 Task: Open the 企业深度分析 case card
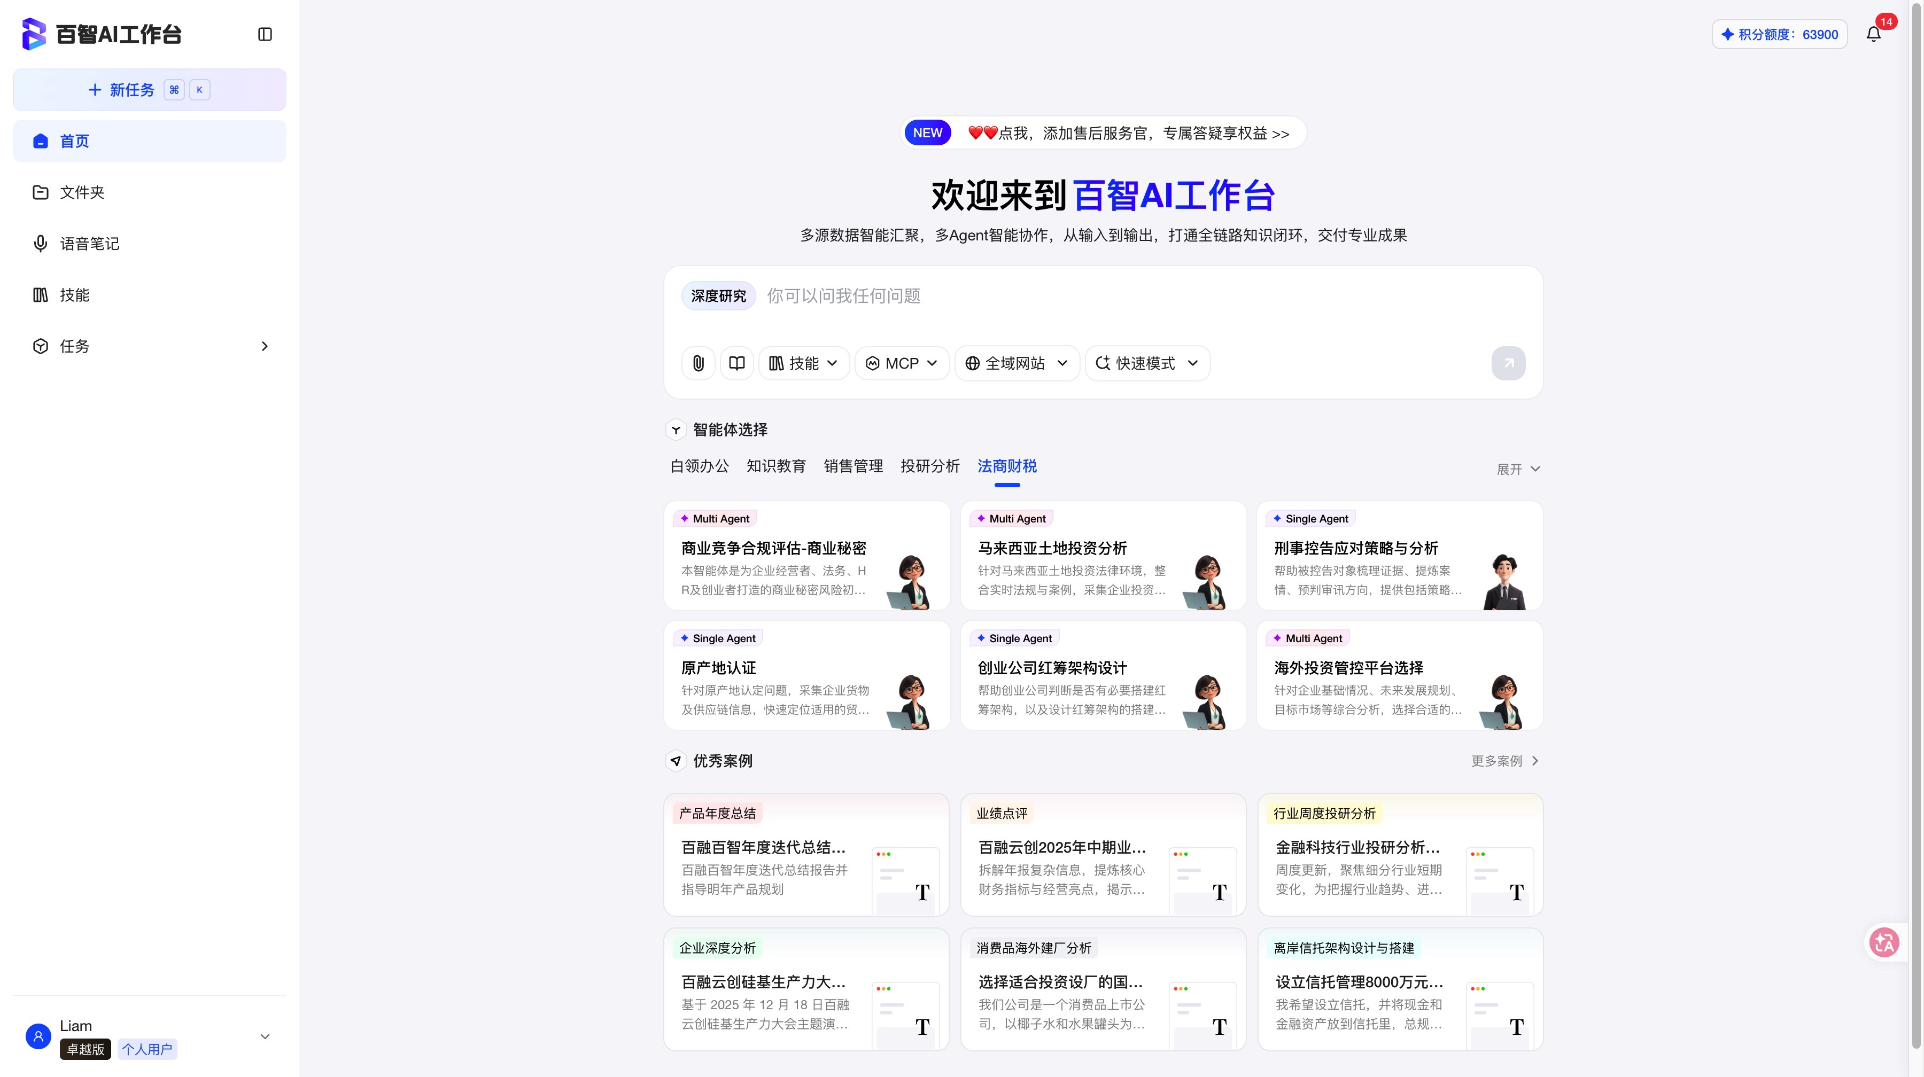pos(806,990)
